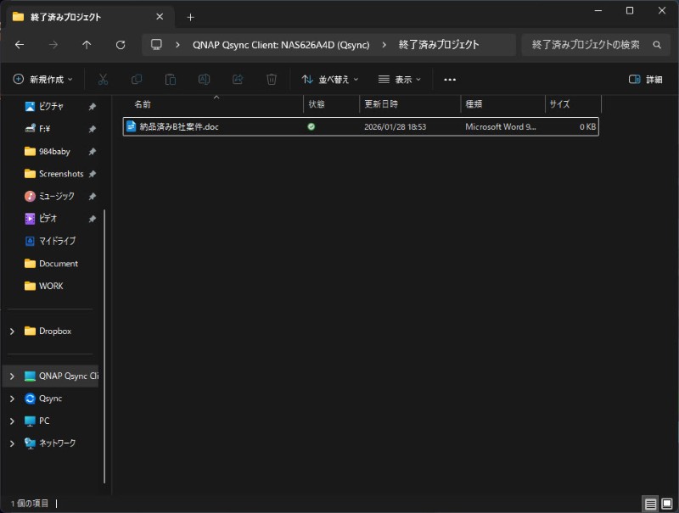This screenshot has width=679, height=513.
Task: Click the Rename icon in toolbar
Action: click(204, 79)
